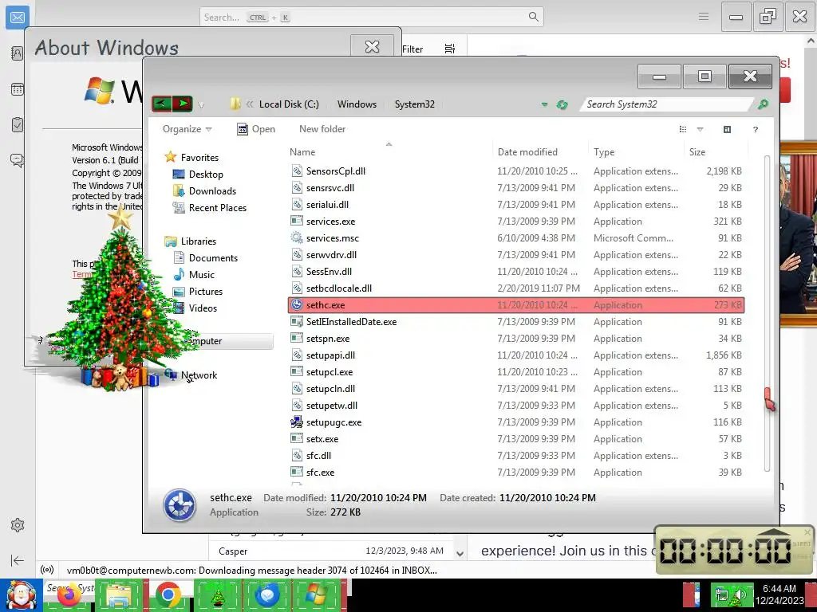Click the green search magnifier in Explorer
The image size is (817, 612).
pos(763,104)
